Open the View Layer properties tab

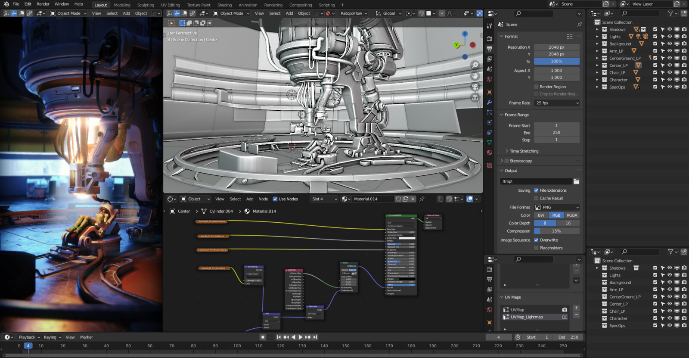[489, 59]
